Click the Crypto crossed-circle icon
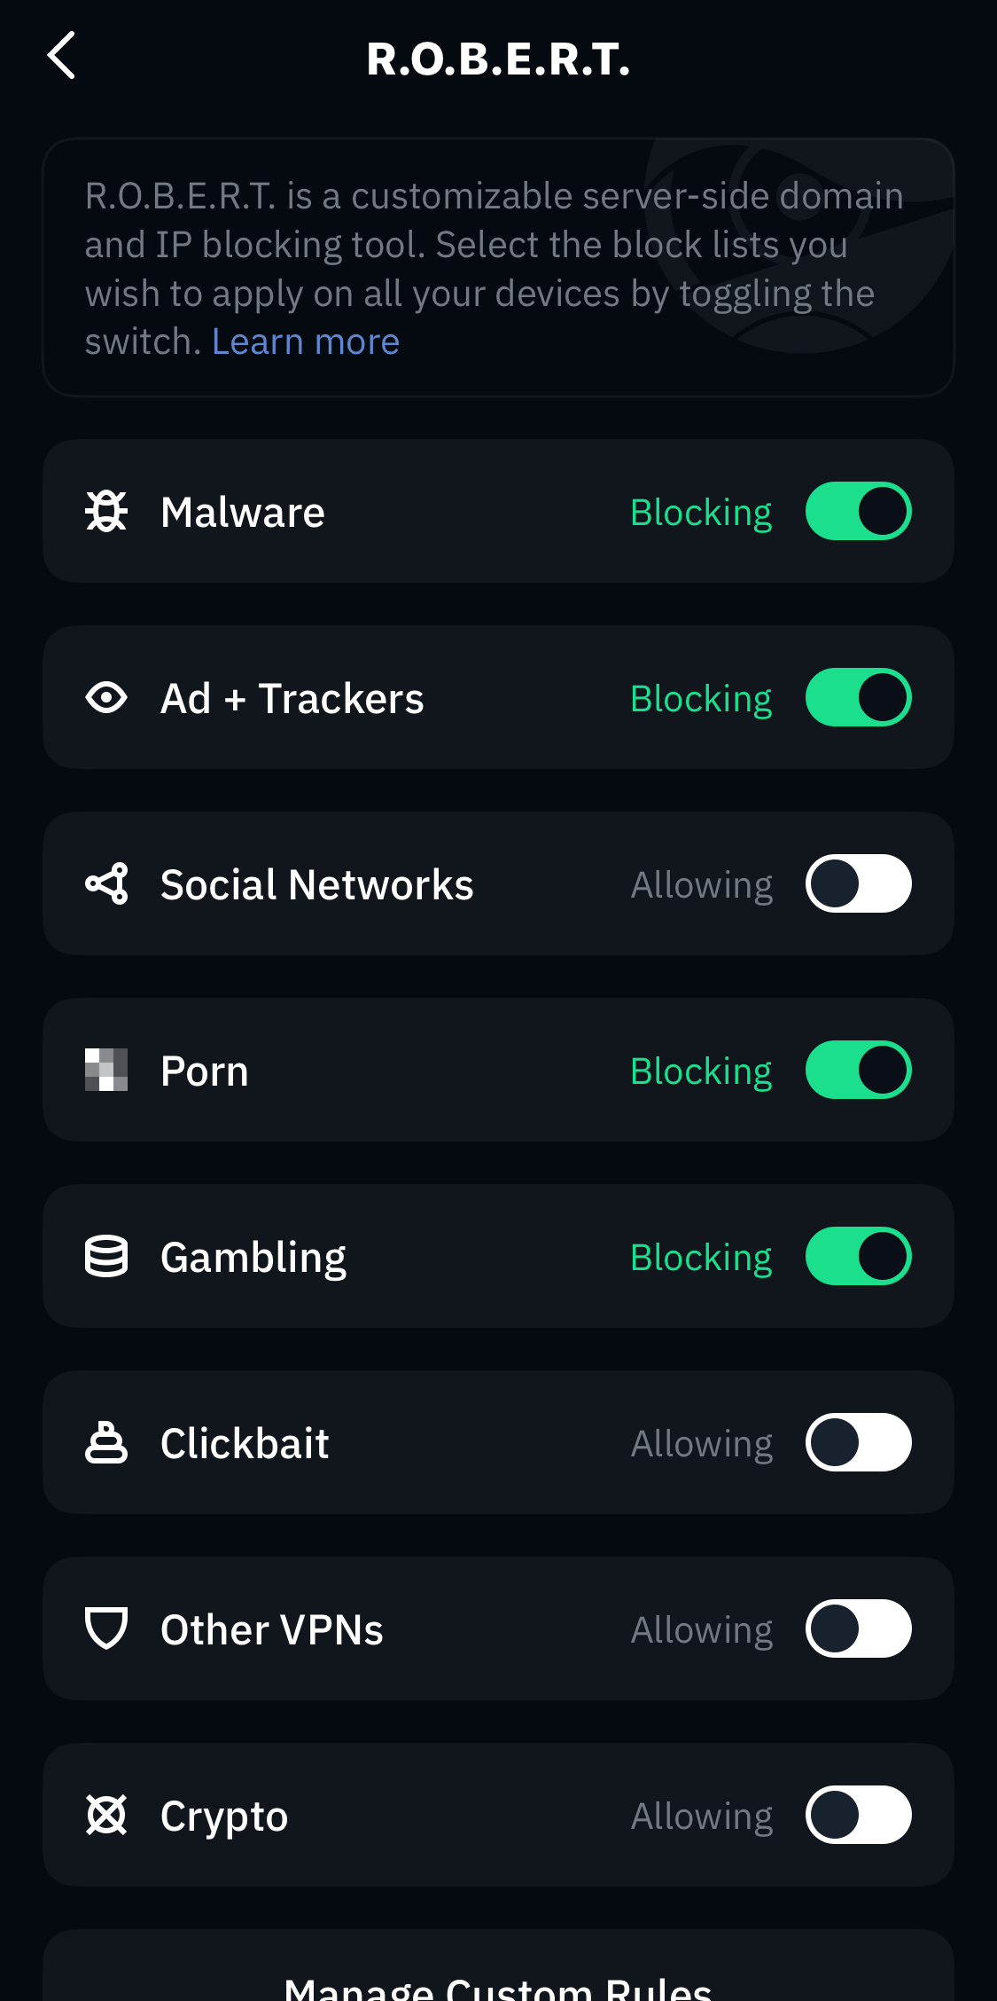The height and width of the screenshot is (2001, 997). (x=106, y=1815)
